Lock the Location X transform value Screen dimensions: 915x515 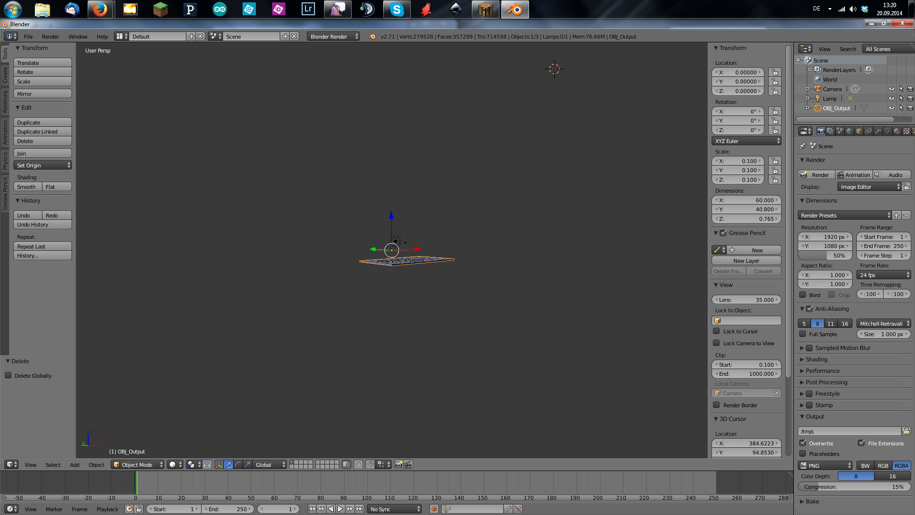(775, 72)
